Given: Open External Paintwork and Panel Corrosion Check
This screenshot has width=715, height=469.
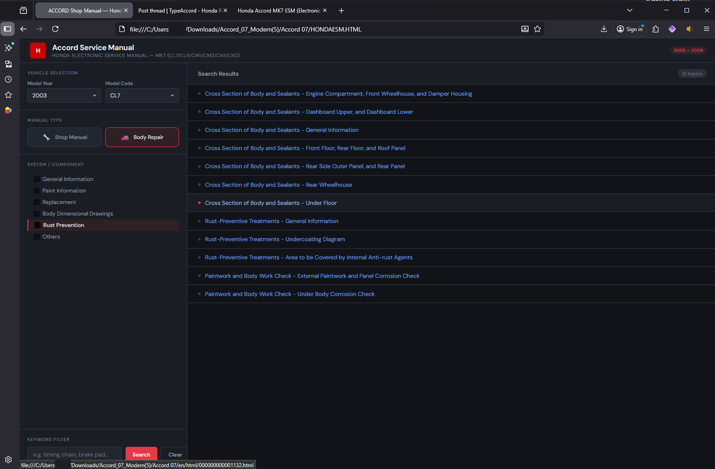Looking at the screenshot, I should coord(312,276).
